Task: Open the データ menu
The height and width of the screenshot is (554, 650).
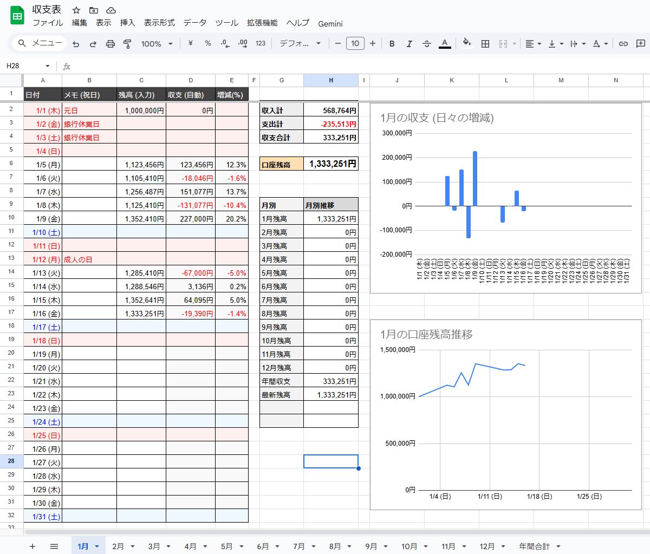Action: [195, 23]
